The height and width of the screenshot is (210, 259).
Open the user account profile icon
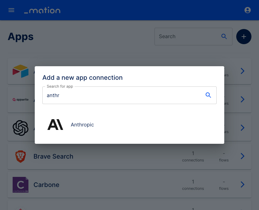[x=247, y=10]
